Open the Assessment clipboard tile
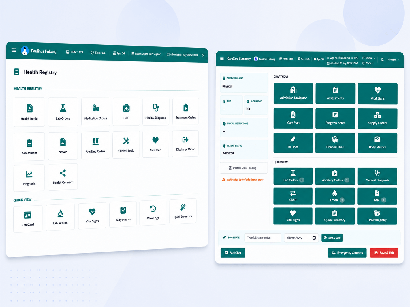 [x=29, y=146]
